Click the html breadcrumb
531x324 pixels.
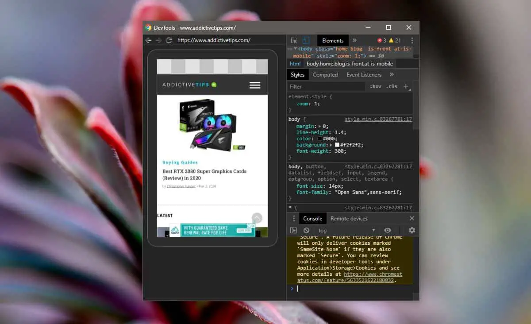pos(295,64)
